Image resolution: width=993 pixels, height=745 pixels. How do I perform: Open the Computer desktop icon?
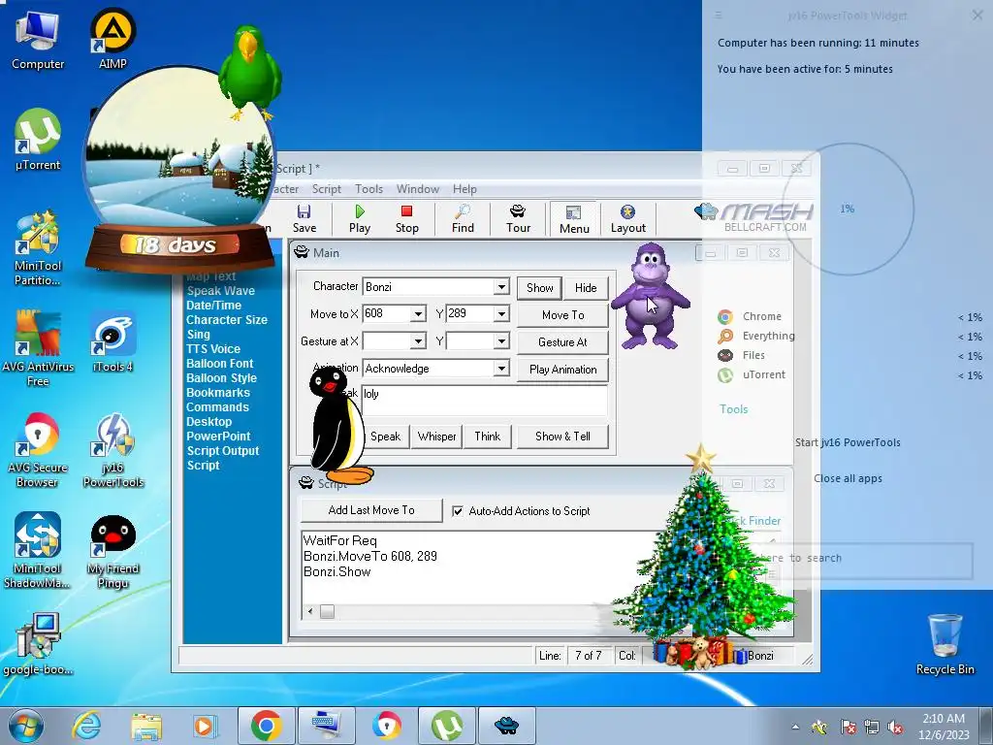point(38,40)
